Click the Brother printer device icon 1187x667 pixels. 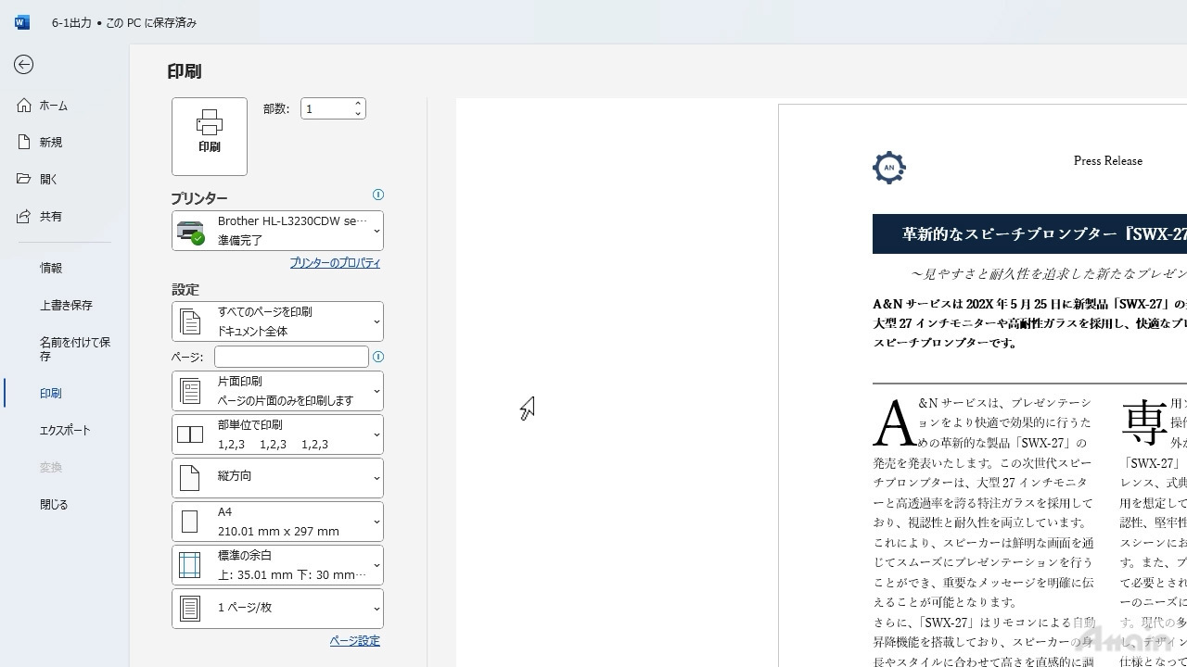tap(191, 232)
